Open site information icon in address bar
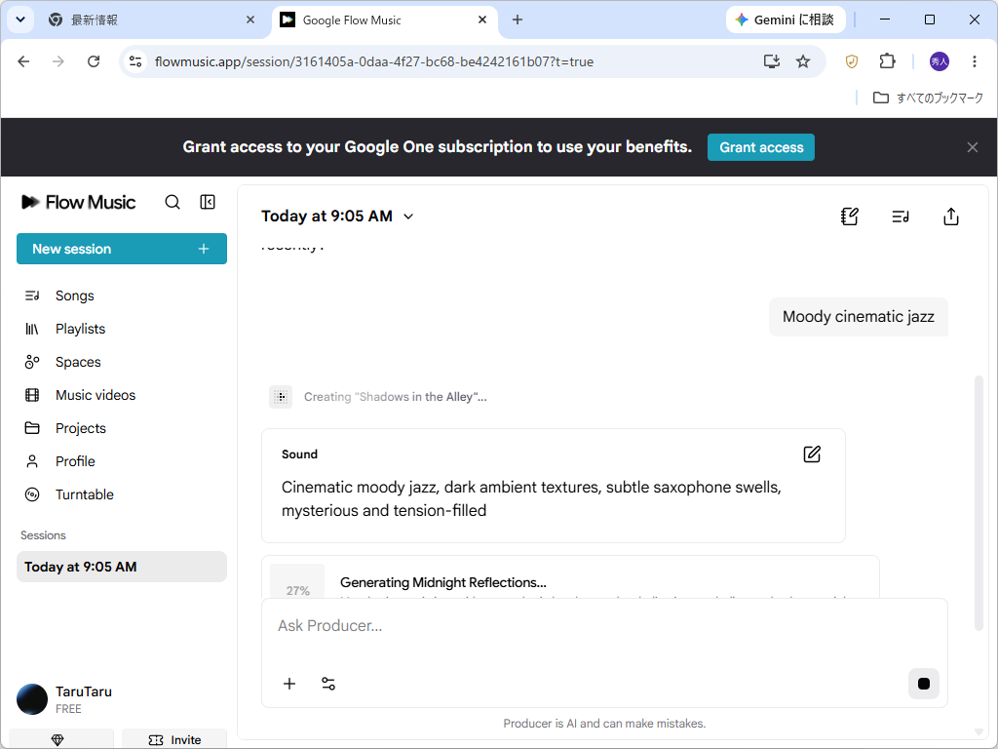 (135, 61)
